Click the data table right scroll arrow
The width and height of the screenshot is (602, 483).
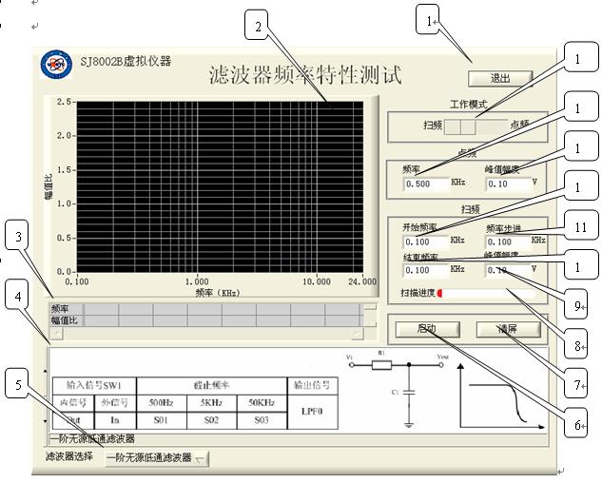(357, 334)
